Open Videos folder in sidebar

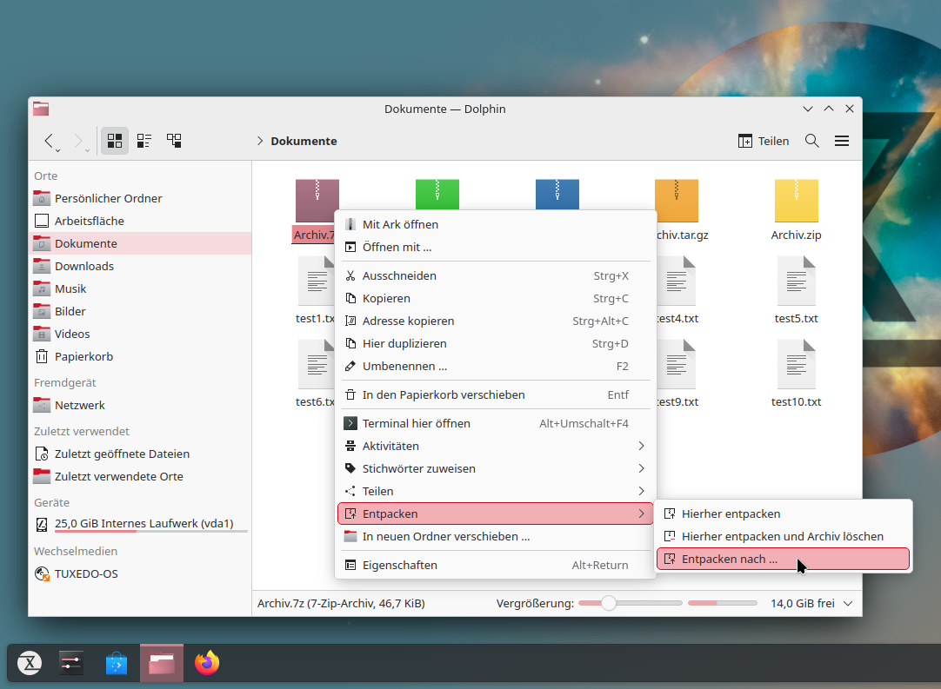(x=140, y=334)
